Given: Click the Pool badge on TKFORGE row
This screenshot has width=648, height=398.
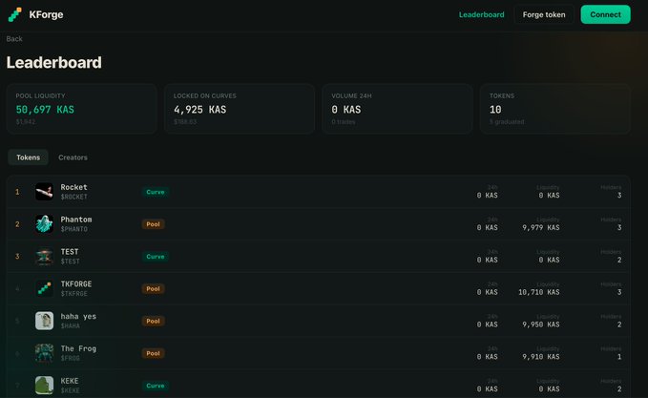Looking at the screenshot, I should coord(153,288).
